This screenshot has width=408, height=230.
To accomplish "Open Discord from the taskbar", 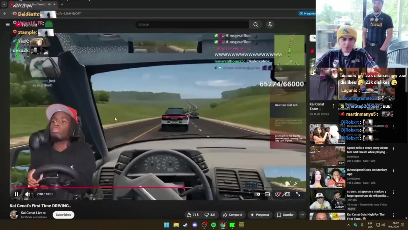I will click(x=195, y=225).
